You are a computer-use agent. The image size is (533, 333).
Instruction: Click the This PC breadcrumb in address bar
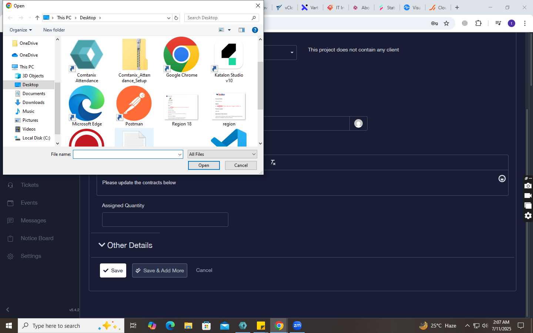[x=64, y=18]
